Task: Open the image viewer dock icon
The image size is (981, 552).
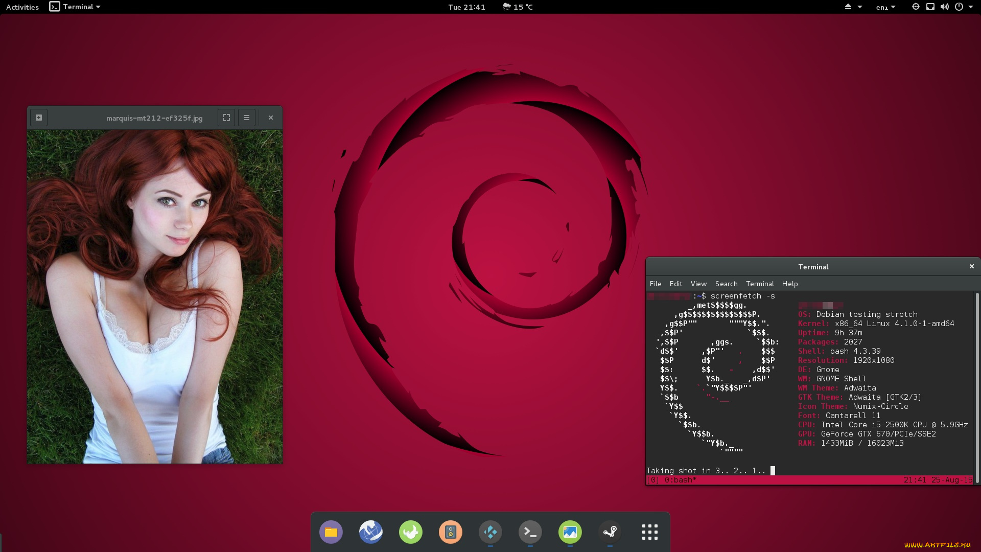Action: coord(570,532)
